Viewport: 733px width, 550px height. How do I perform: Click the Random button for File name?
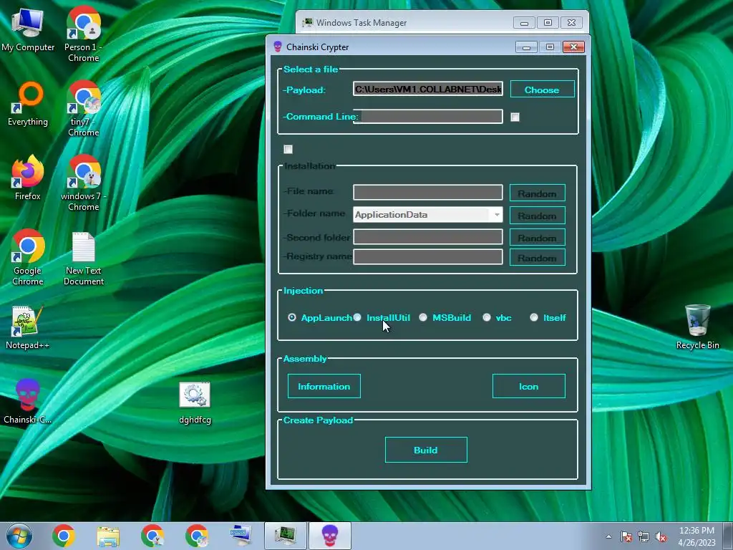pyautogui.click(x=537, y=193)
